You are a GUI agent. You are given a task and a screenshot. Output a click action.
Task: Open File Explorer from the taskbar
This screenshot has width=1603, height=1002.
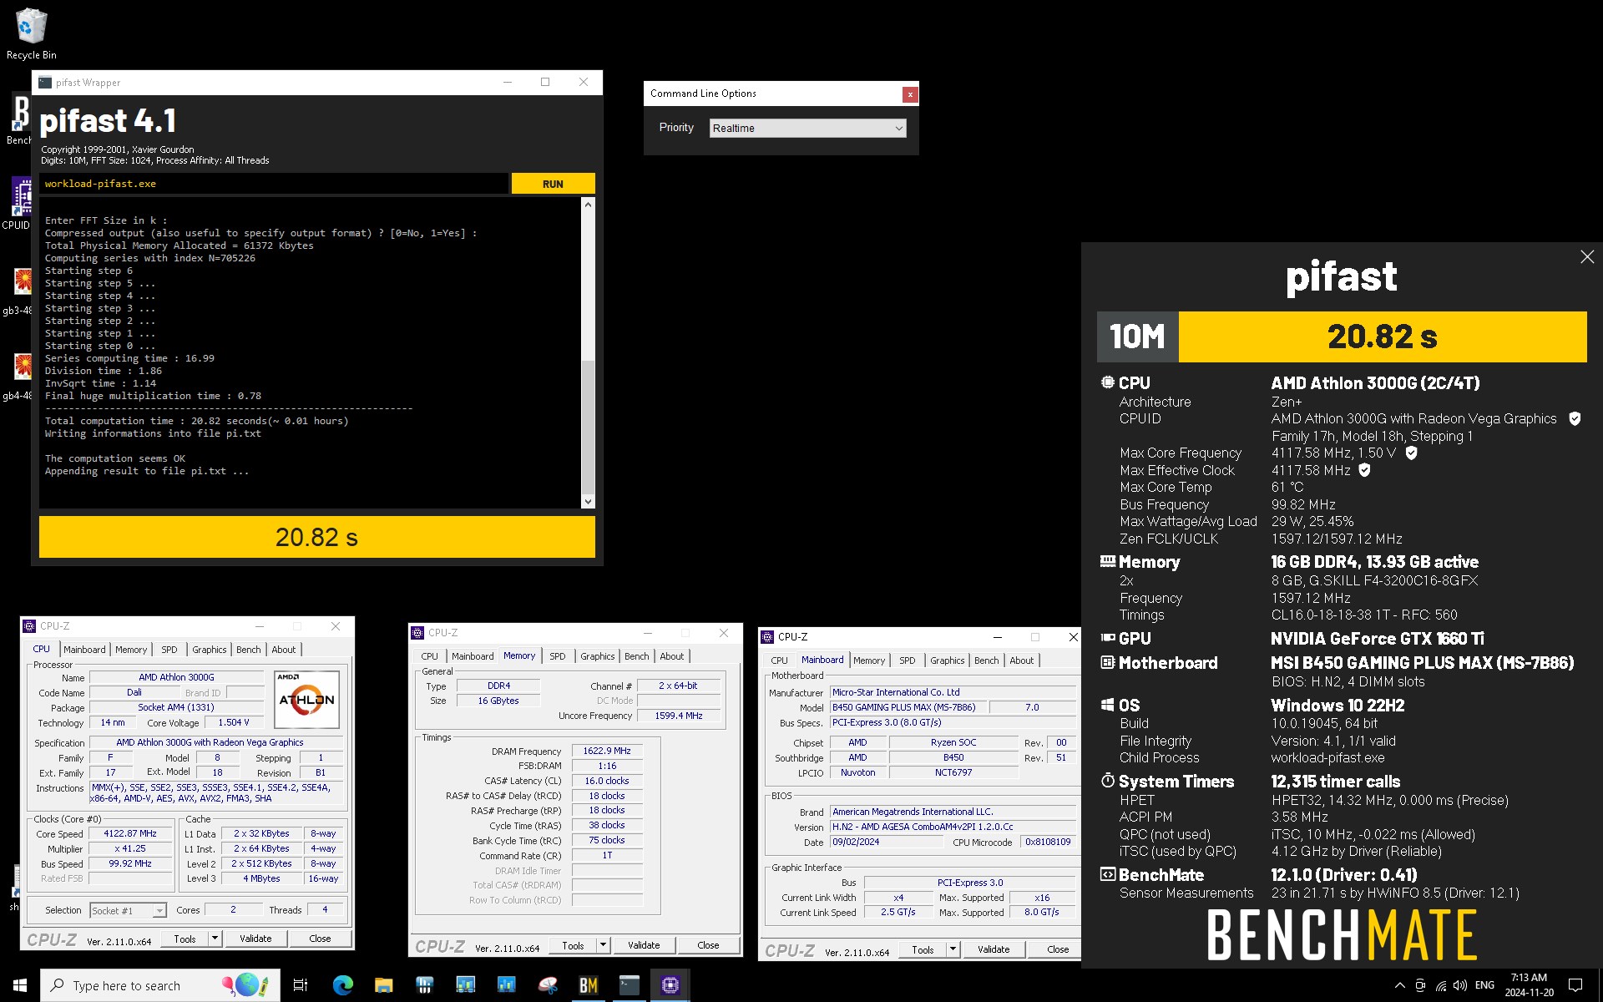[383, 985]
